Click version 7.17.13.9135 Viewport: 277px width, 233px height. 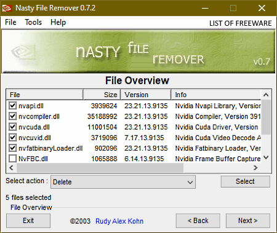click(144, 138)
